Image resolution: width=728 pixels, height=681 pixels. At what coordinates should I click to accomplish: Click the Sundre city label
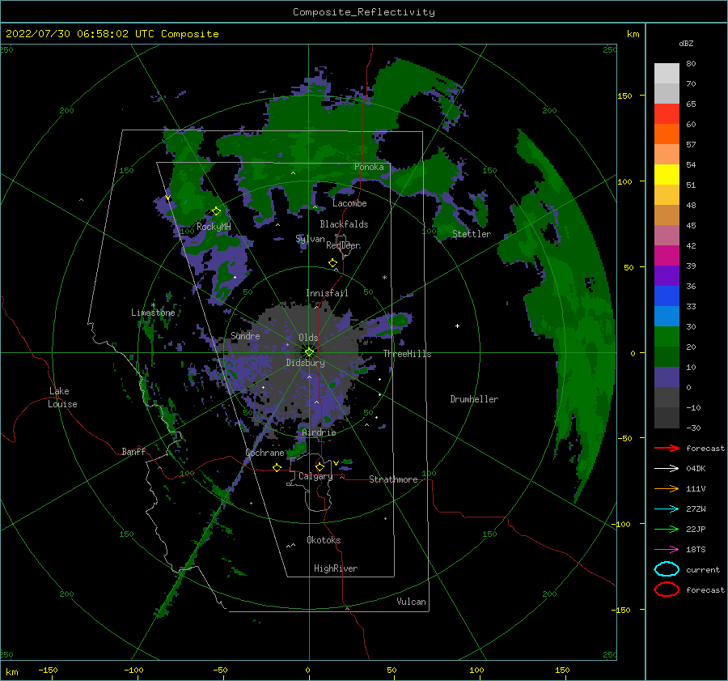click(245, 335)
